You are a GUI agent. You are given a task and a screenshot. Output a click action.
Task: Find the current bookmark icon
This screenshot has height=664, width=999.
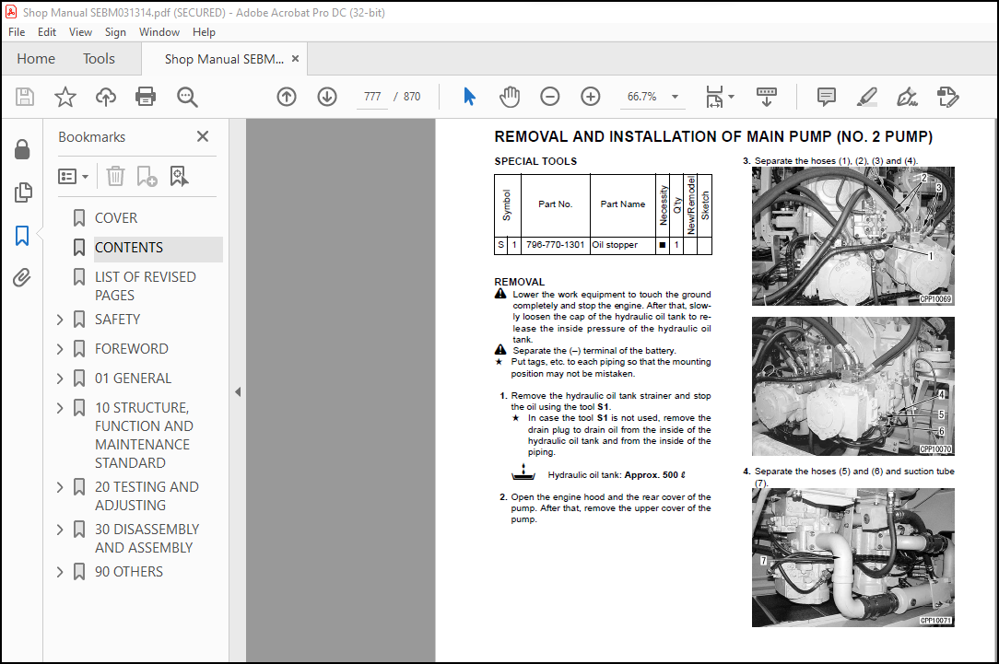[x=179, y=176]
